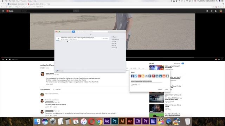This screenshot has width=225, height=126.
Task: Share via StumbleUpon icon
Action: (164, 76)
